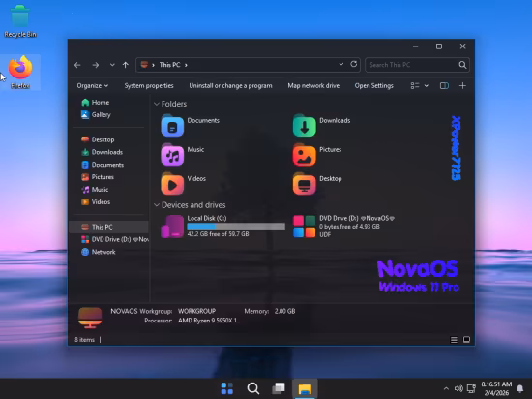Open the Start menu
532x399 pixels.
227,388
